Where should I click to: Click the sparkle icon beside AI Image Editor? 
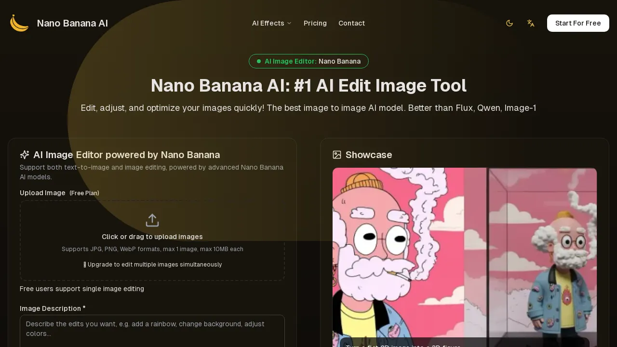tap(25, 155)
